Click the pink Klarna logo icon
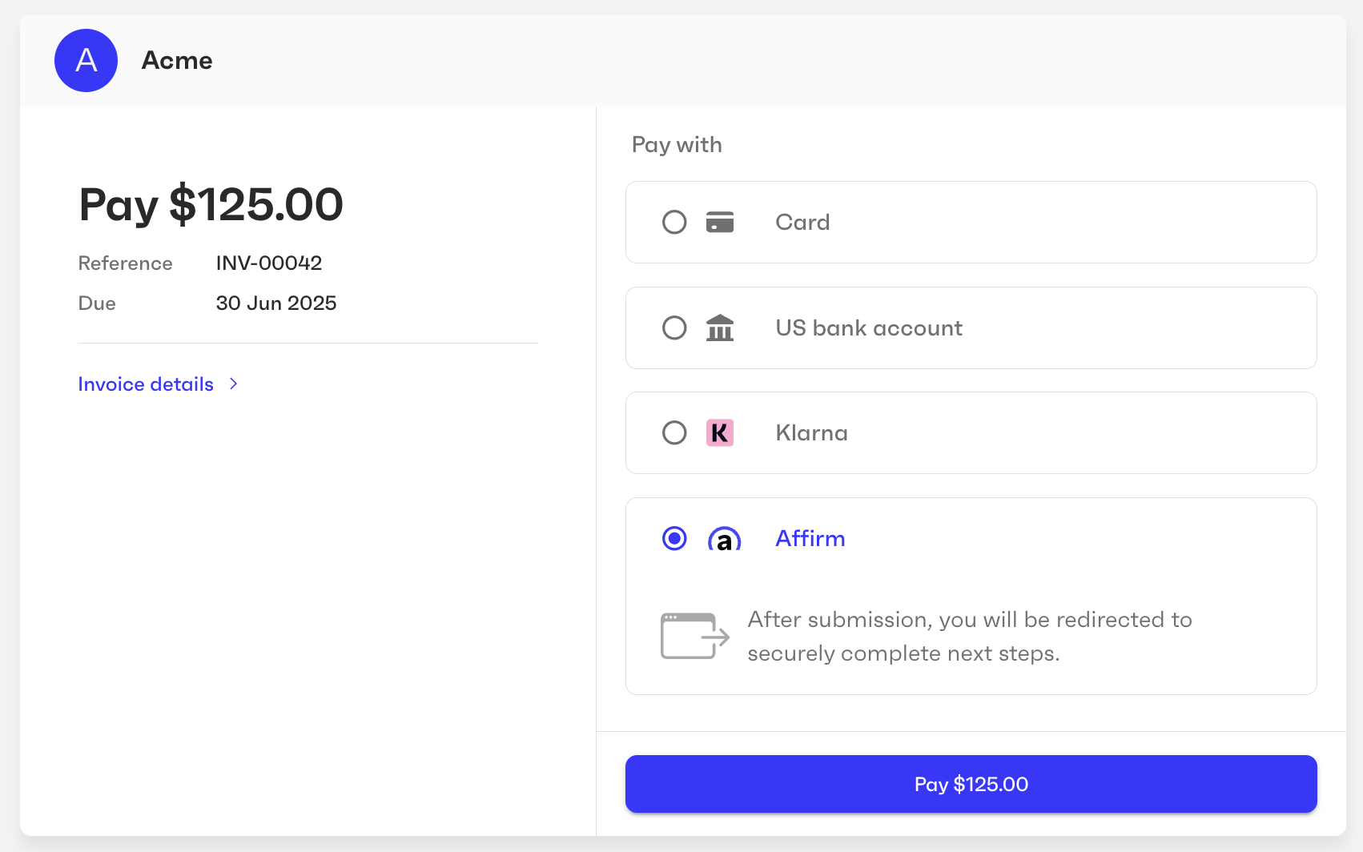1363x852 pixels. click(719, 432)
